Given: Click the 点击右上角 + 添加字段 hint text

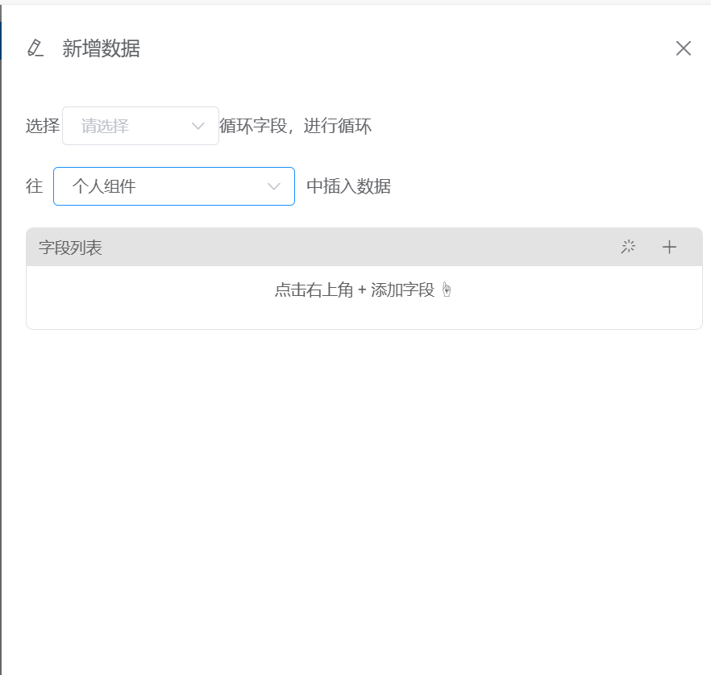Looking at the screenshot, I should 354,290.
